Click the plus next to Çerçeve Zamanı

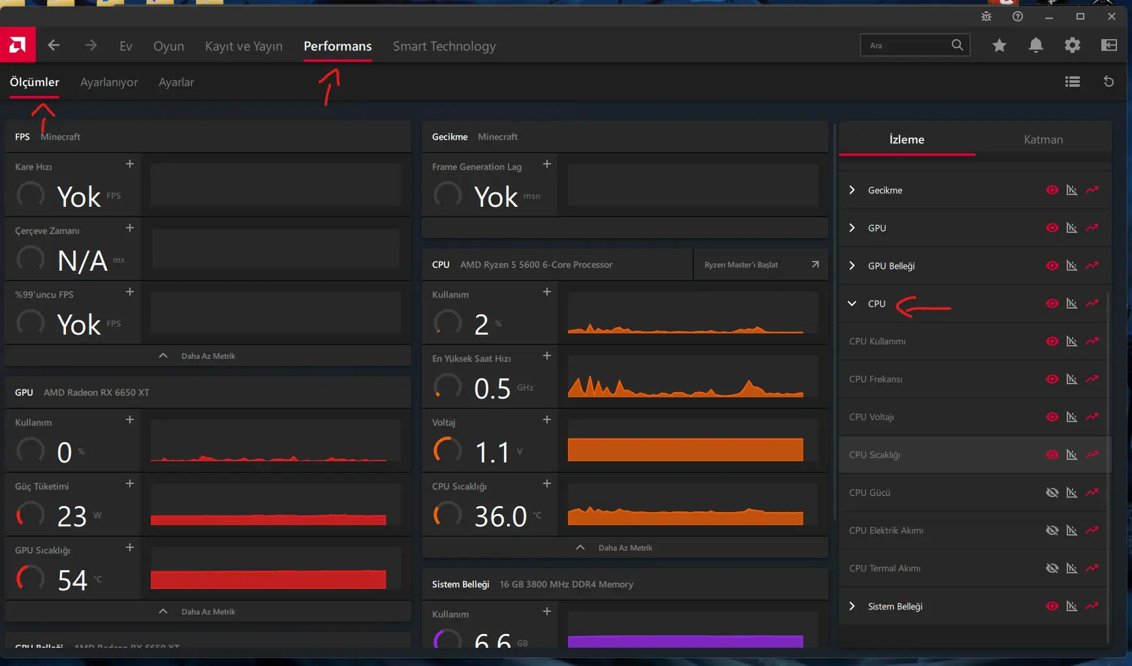point(130,228)
